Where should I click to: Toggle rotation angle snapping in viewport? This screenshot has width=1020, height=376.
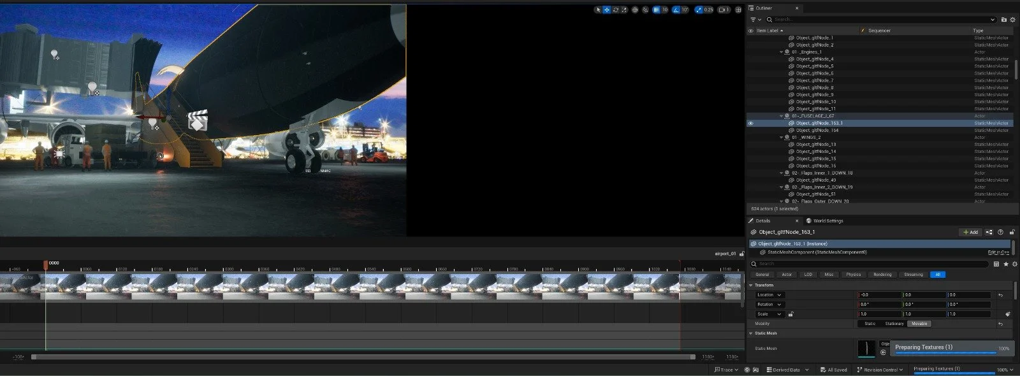676,10
